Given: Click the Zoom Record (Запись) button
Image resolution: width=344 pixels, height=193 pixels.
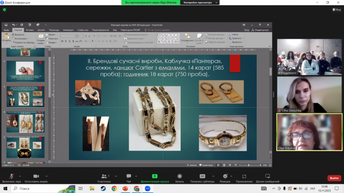Looking at the screenshot, I should coord(180,178).
